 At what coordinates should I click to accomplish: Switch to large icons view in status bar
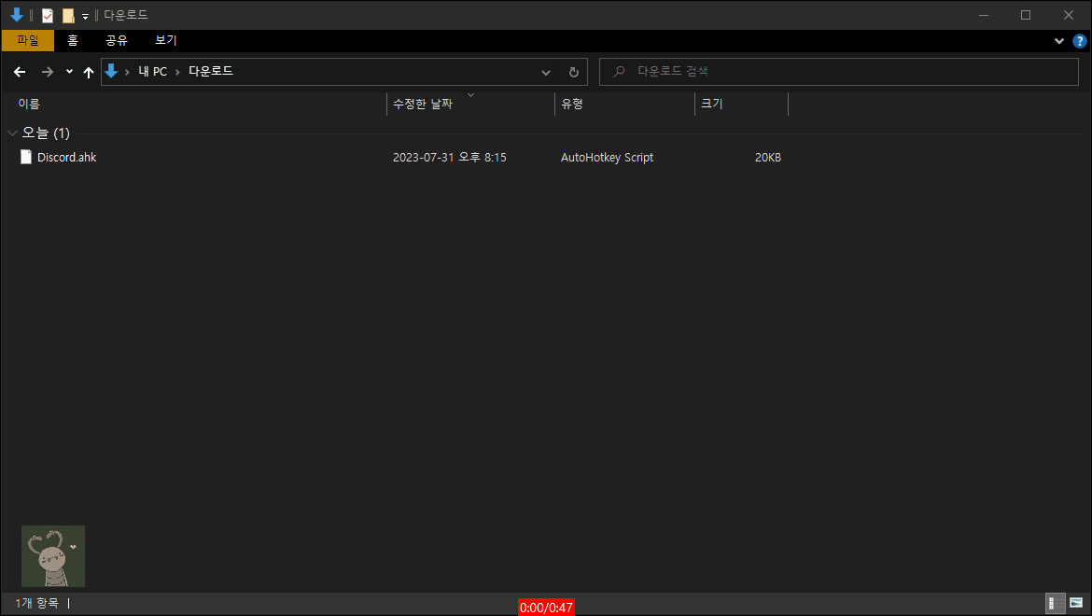[1076, 604]
